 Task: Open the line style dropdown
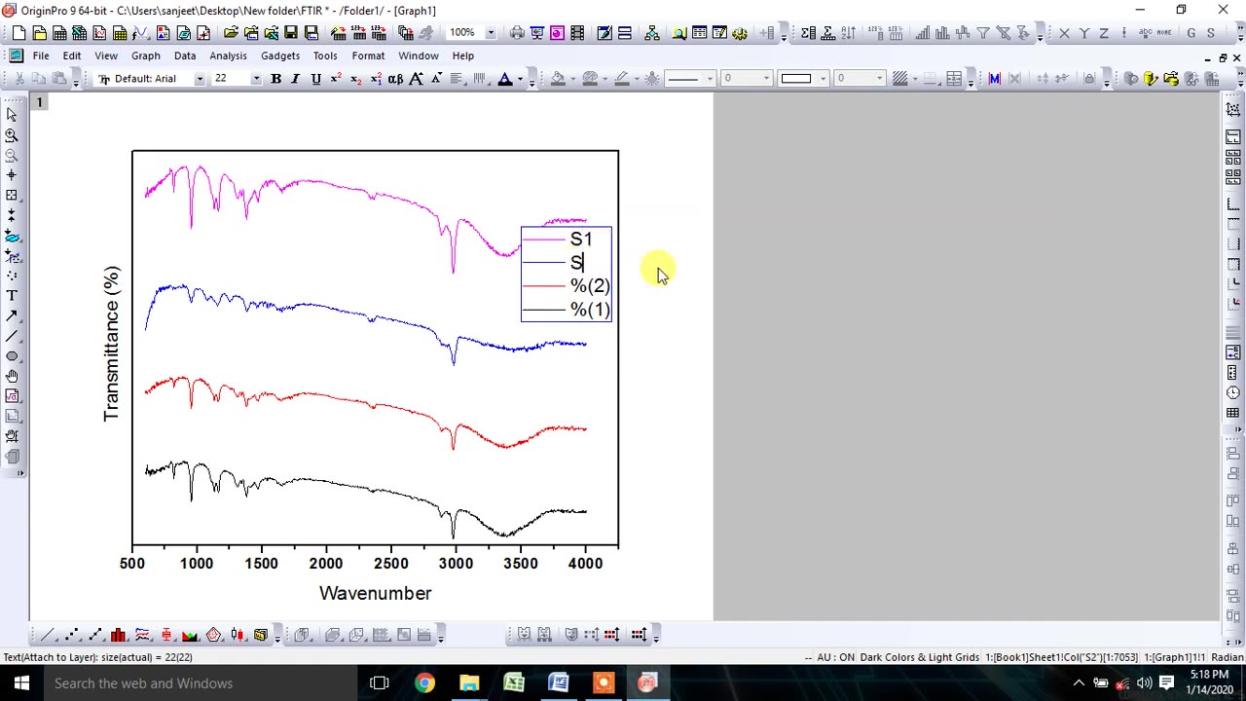710,79
